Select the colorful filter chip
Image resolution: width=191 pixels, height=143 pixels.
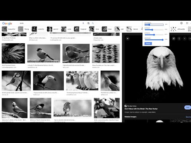click(38, 29)
